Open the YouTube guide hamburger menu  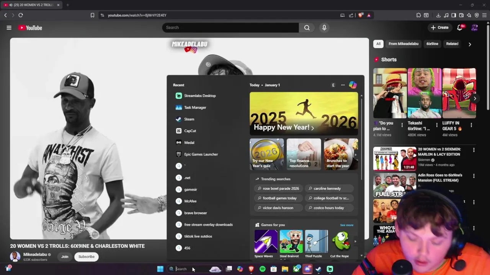[9, 27]
